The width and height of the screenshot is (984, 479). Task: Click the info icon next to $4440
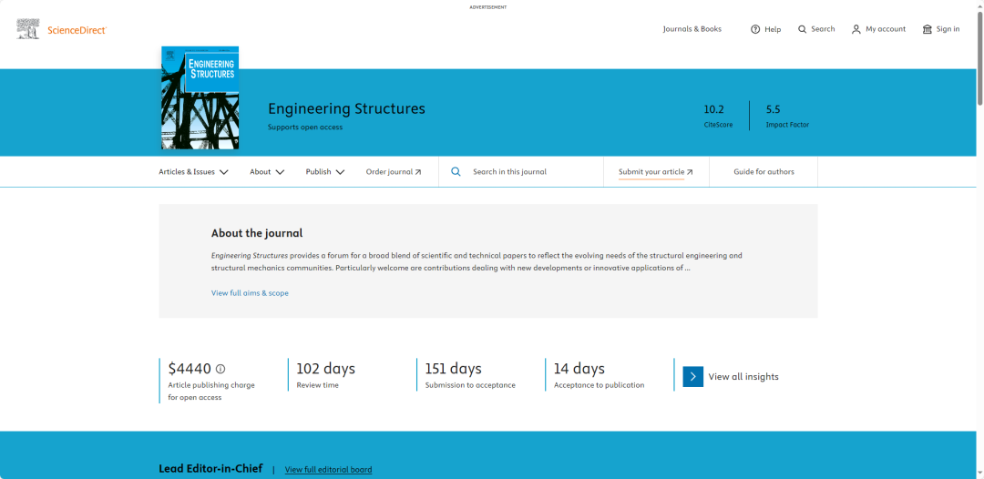tap(220, 369)
